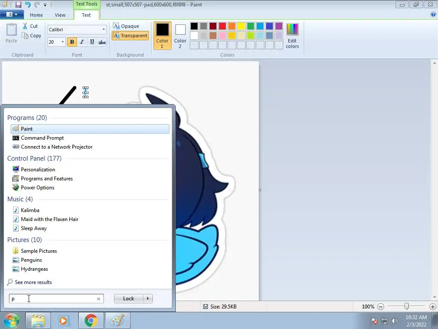Click the zoom in plus button

click(433, 307)
